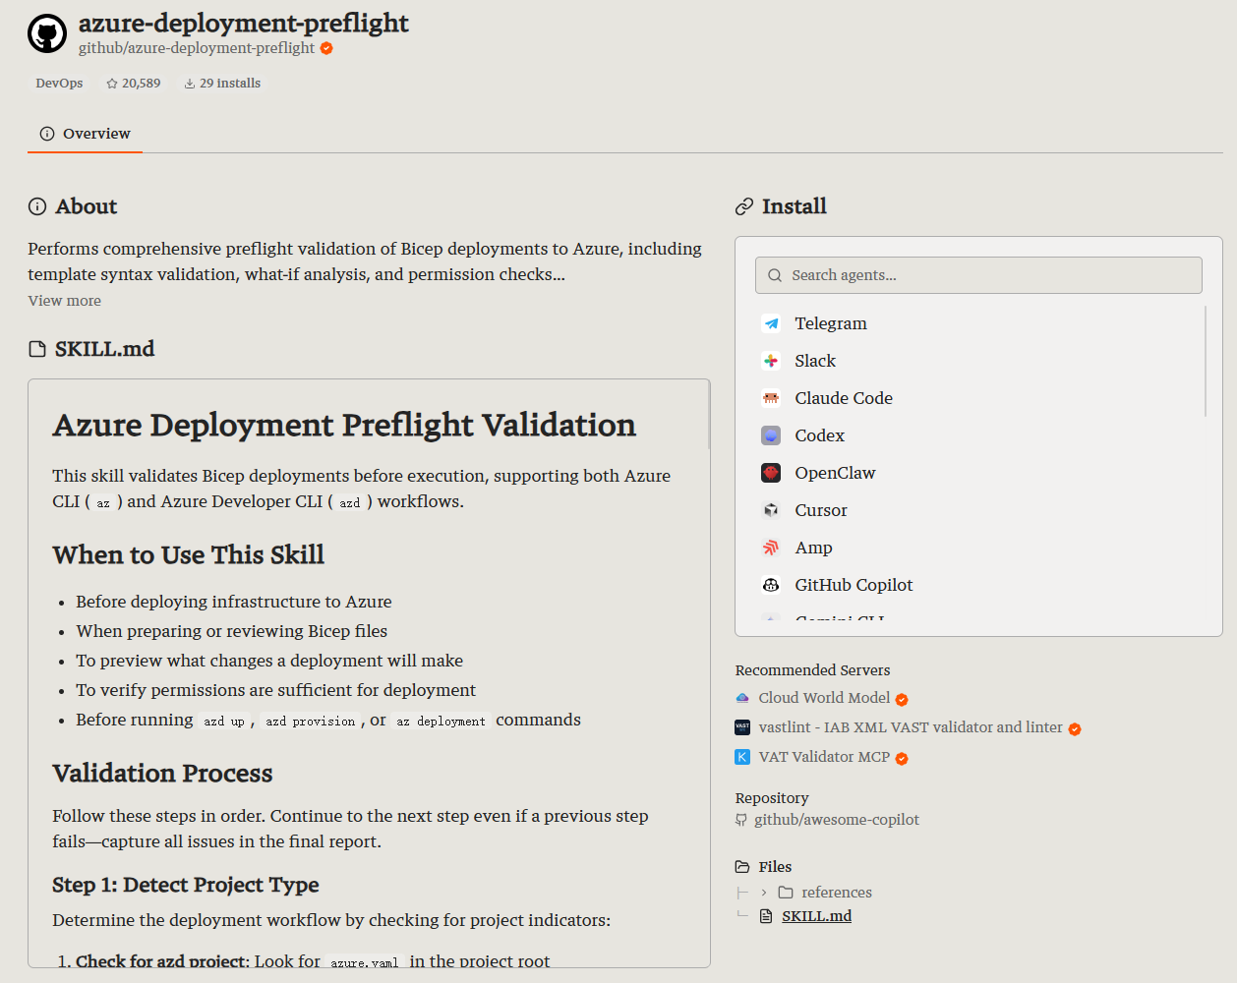The height and width of the screenshot is (983, 1237).
Task: Open the github/azure-deployment-preflight link
Action: click(x=197, y=48)
